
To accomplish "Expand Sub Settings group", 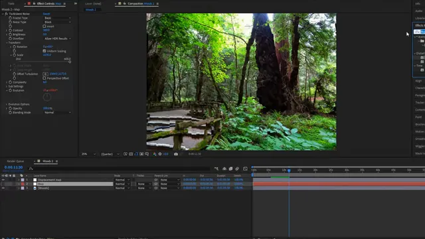I will (7, 86).
